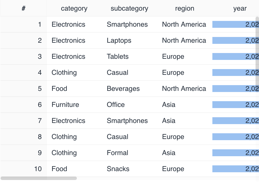Image resolution: width=259 pixels, height=184 pixels.
Task: Click the Beverages subcategory cell
Action: tap(123, 89)
